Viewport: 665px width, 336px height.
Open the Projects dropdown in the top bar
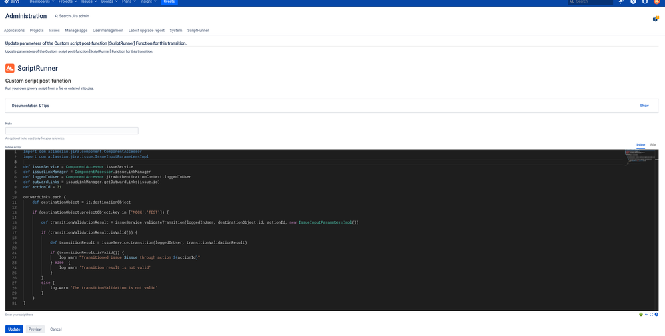[x=67, y=2]
